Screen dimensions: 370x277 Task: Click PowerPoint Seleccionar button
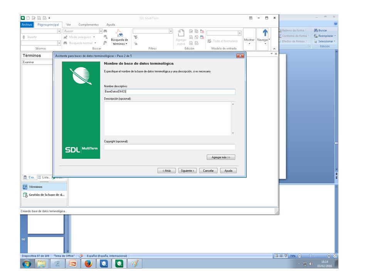[325, 41]
